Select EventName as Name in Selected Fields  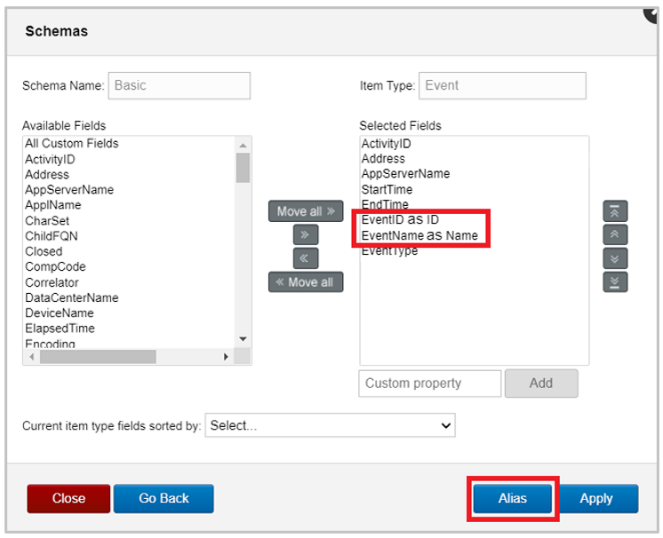(x=419, y=235)
